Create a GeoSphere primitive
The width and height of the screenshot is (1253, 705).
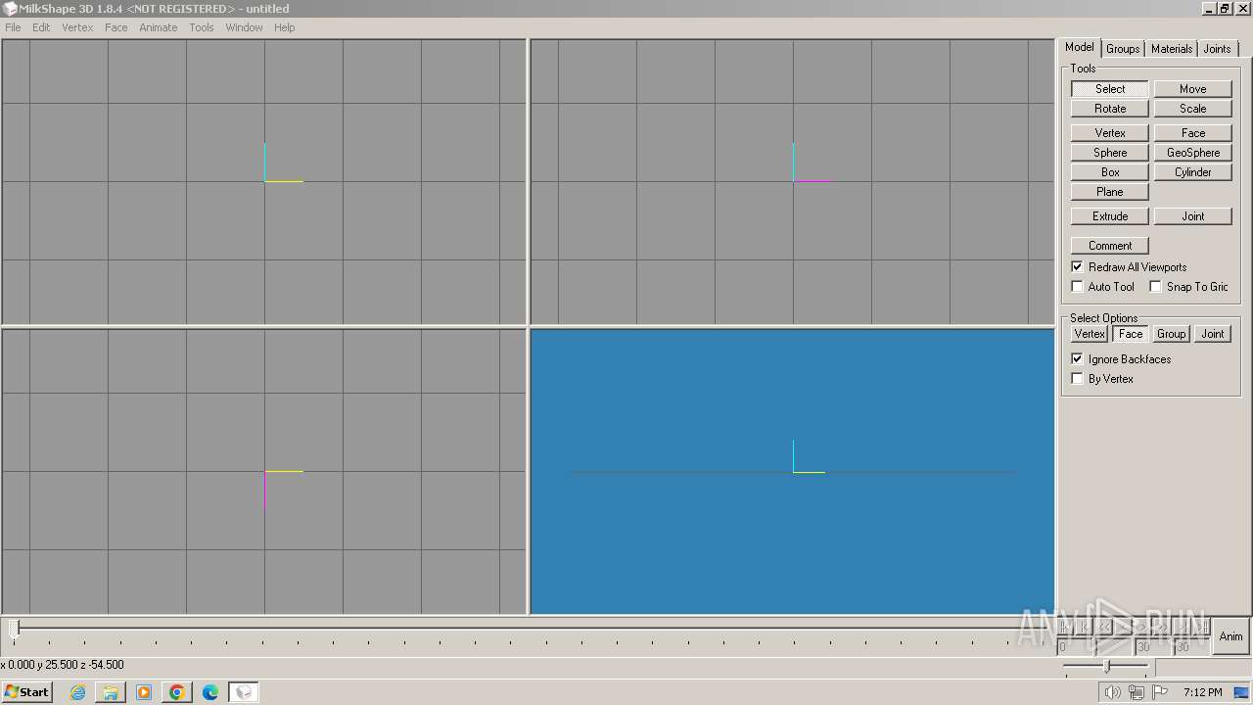(x=1192, y=153)
